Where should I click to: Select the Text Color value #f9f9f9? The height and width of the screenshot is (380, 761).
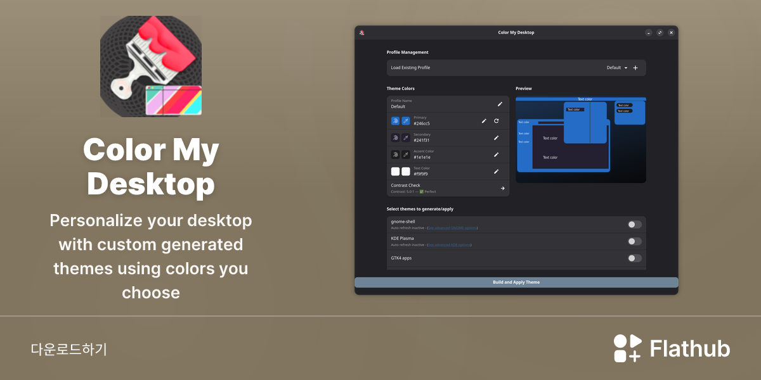pyautogui.click(x=421, y=174)
